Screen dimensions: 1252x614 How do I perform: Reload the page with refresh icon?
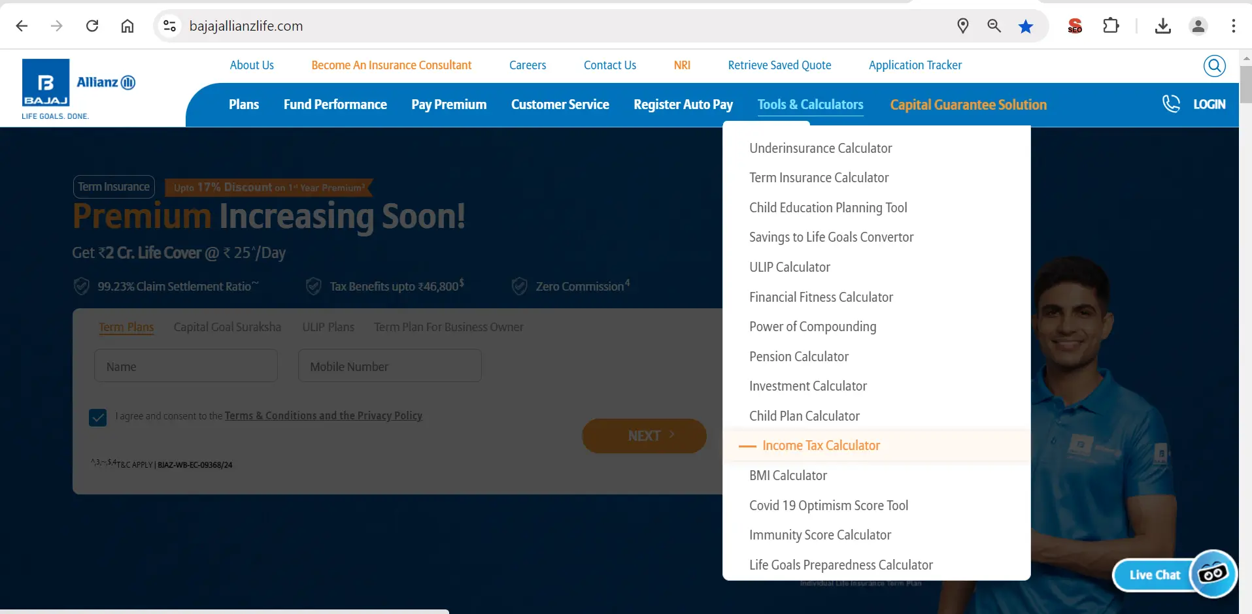pos(92,26)
